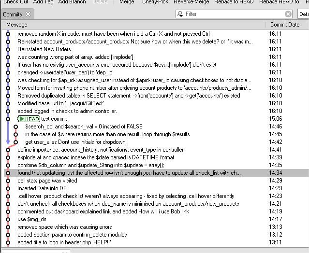Screen dimensions: 309x253
Task: Click the Reverse-Merge toolbar button
Action: click(x=191, y=2)
